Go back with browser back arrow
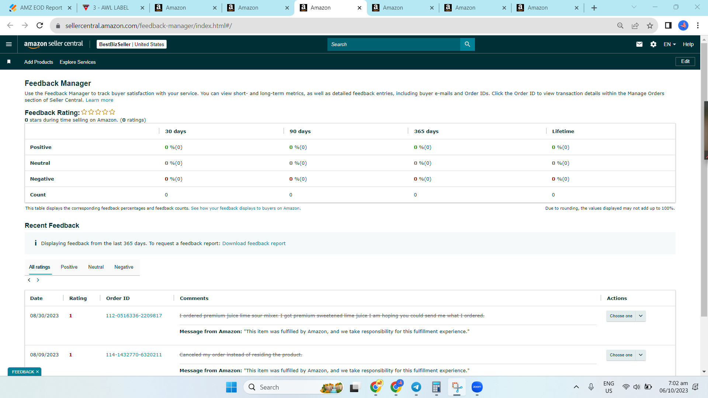 pos(10,25)
